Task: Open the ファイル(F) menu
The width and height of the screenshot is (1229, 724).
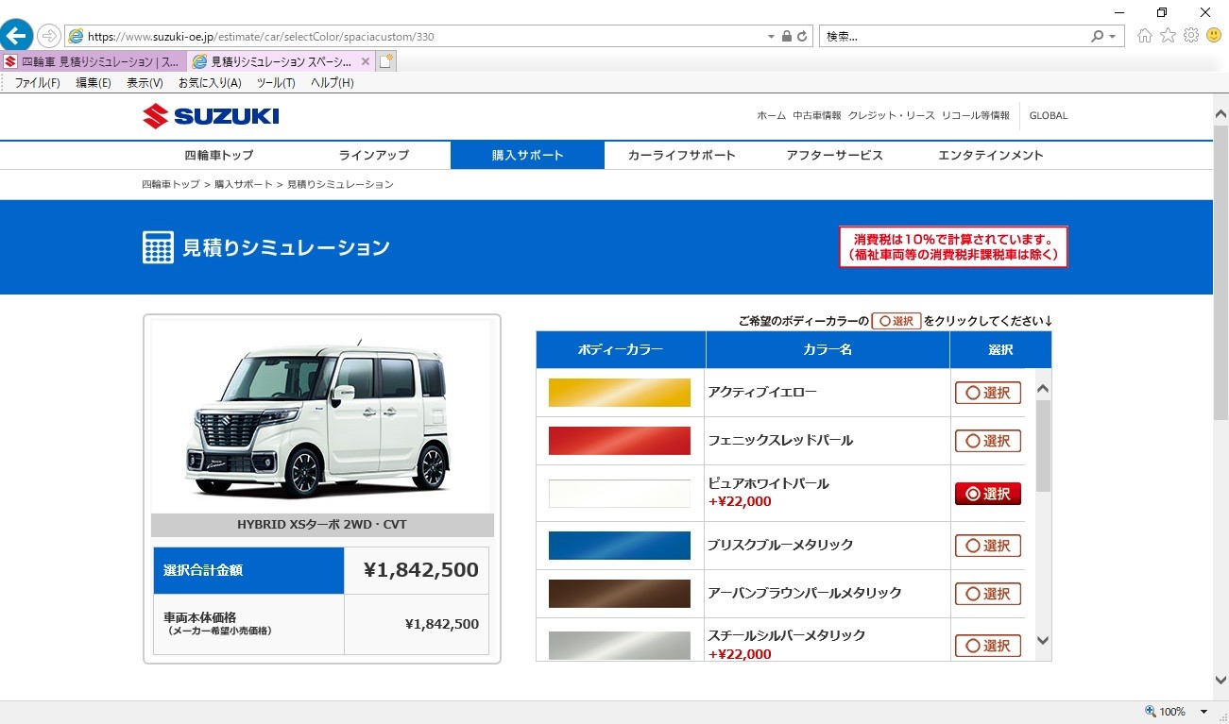Action: 37,83
